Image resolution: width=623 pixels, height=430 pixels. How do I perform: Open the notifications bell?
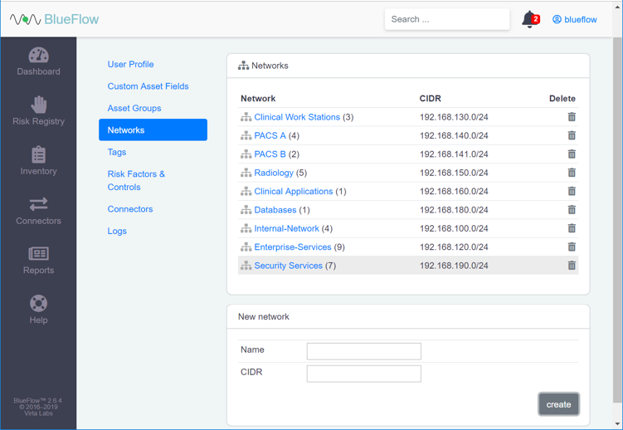coord(528,19)
